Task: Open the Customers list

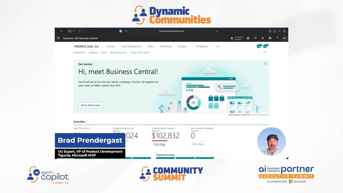Action: [x=79, y=53]
